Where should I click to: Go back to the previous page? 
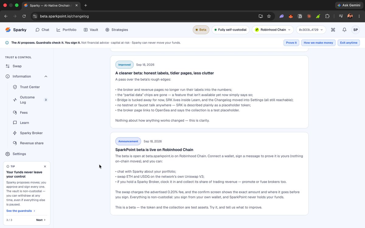tap(6, 16)
